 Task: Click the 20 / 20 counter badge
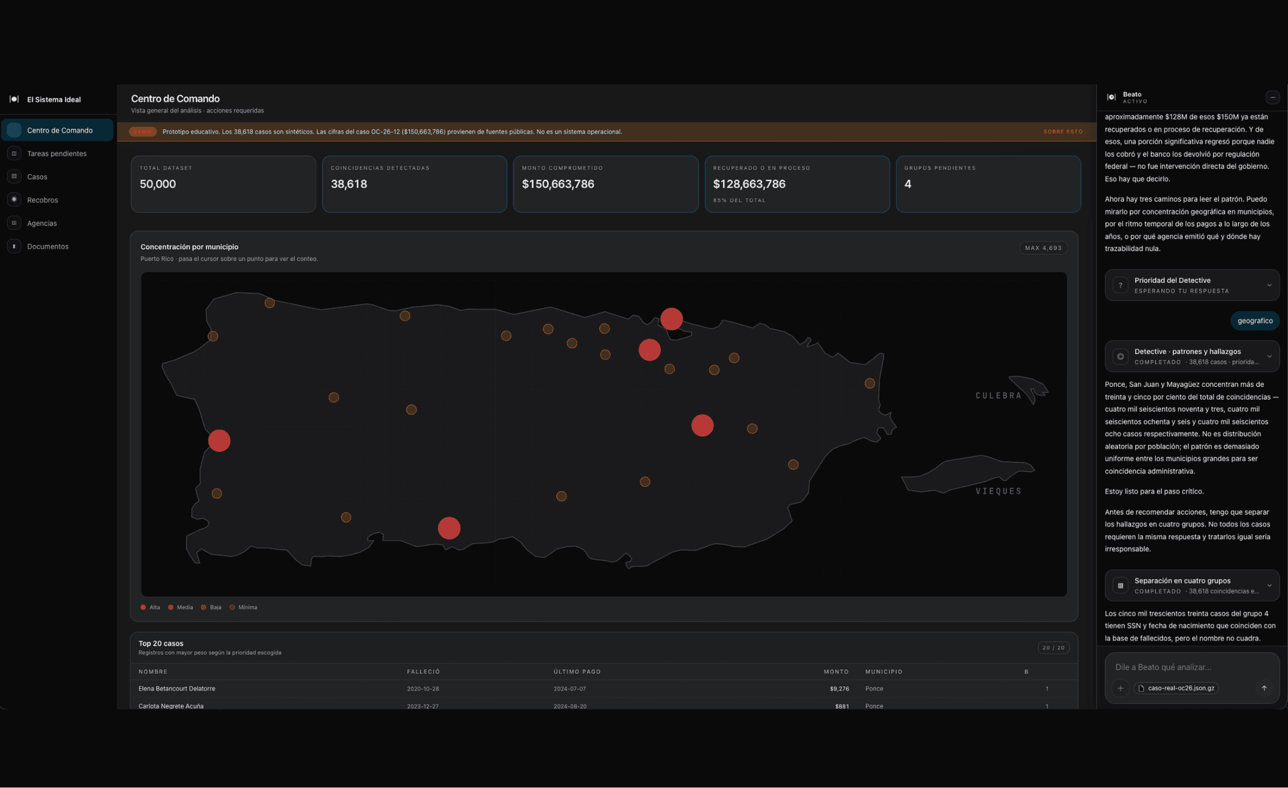point(1053,648)
